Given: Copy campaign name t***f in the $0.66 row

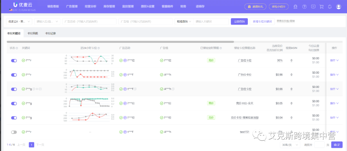Looking at the screenshot, I should pos(135,89).
